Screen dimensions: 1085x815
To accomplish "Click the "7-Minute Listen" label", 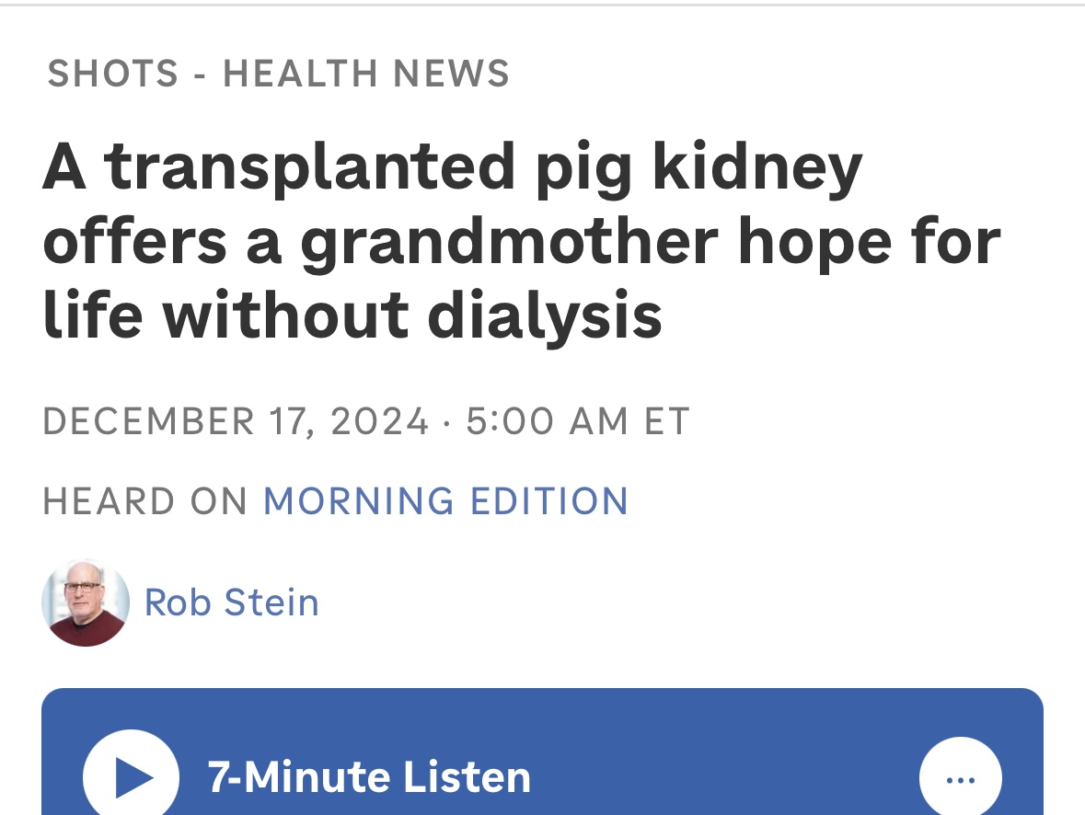I will coord(369,777).
